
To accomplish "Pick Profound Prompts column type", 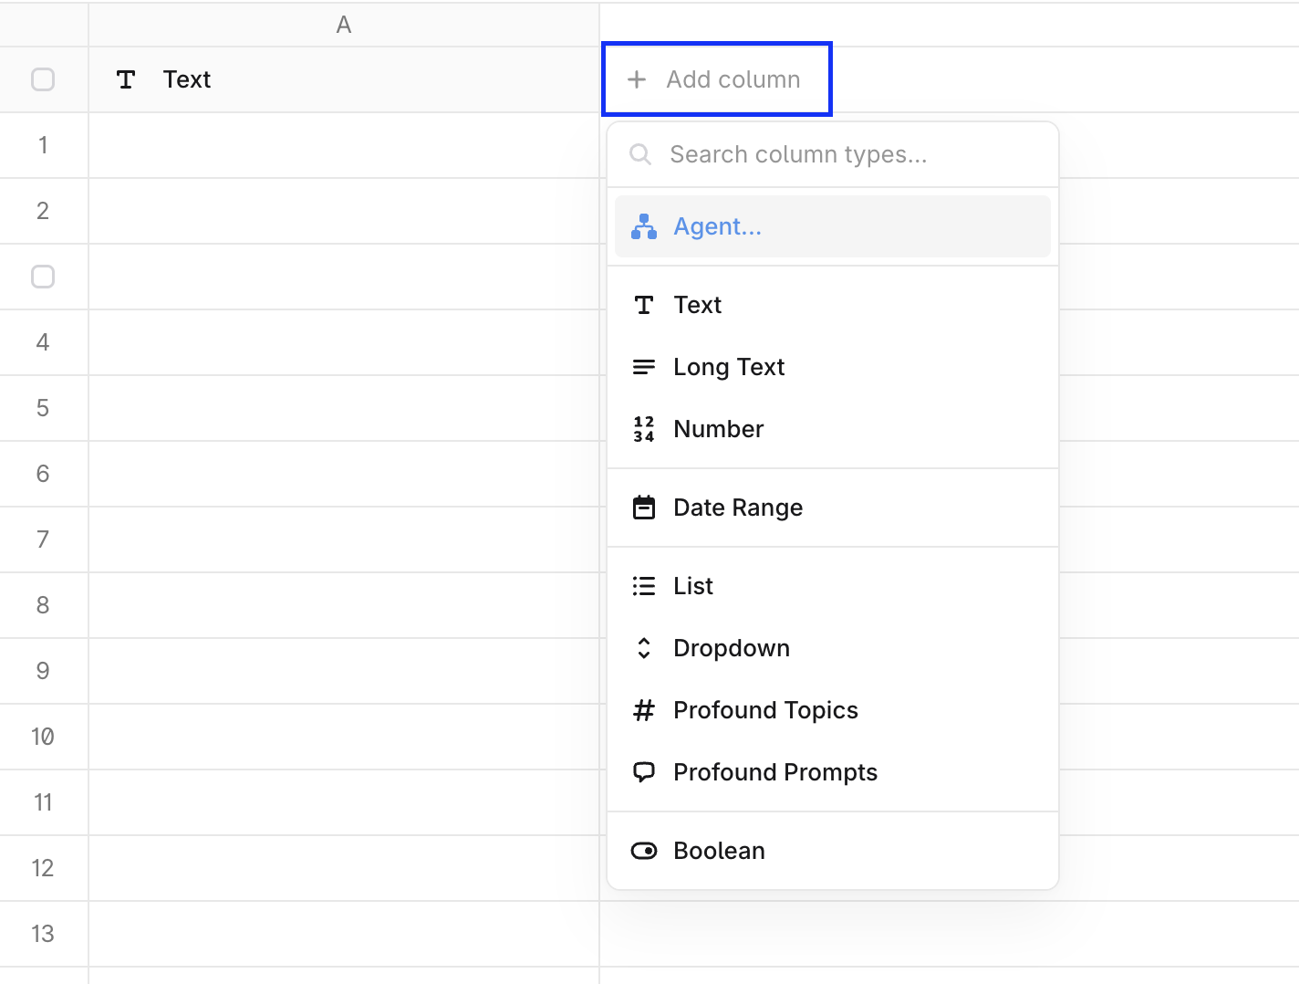I will 833,772.
